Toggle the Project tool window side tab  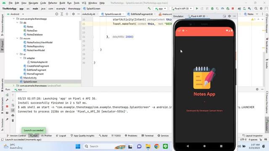tap(2, 46)
